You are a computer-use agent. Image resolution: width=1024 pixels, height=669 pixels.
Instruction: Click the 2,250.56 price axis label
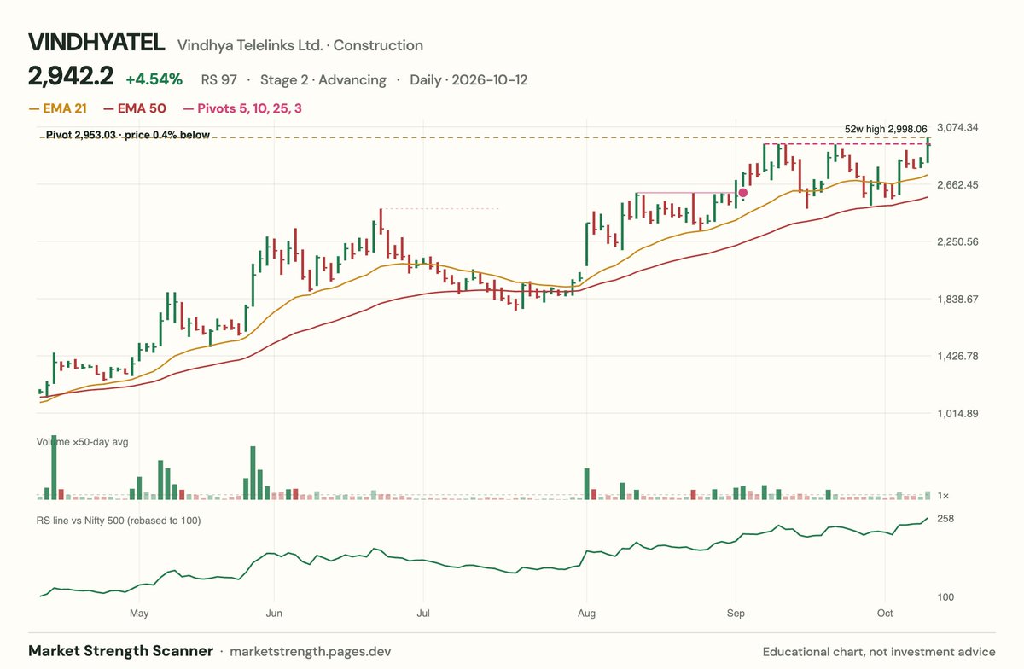tap(956, 241)
